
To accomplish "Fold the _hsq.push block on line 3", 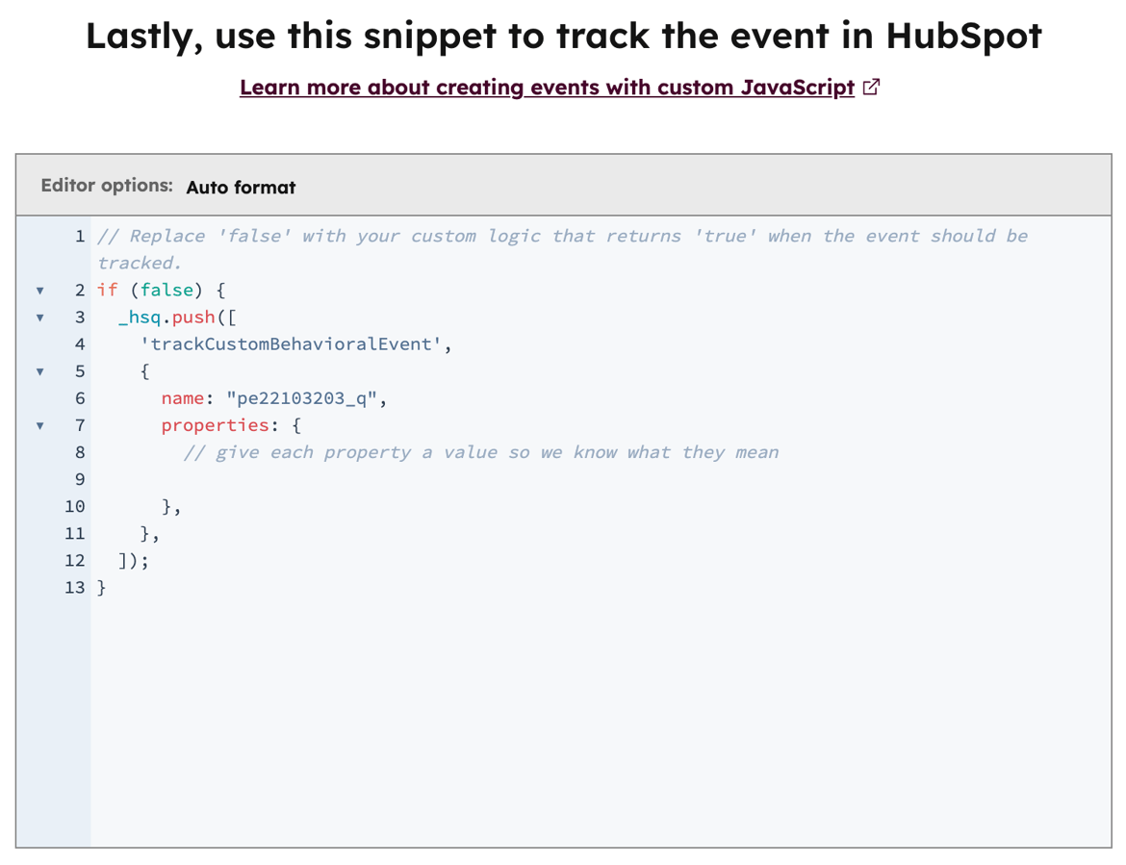I will 39,318.
